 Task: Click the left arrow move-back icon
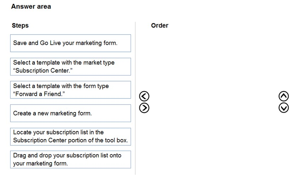tap(144, 96)
